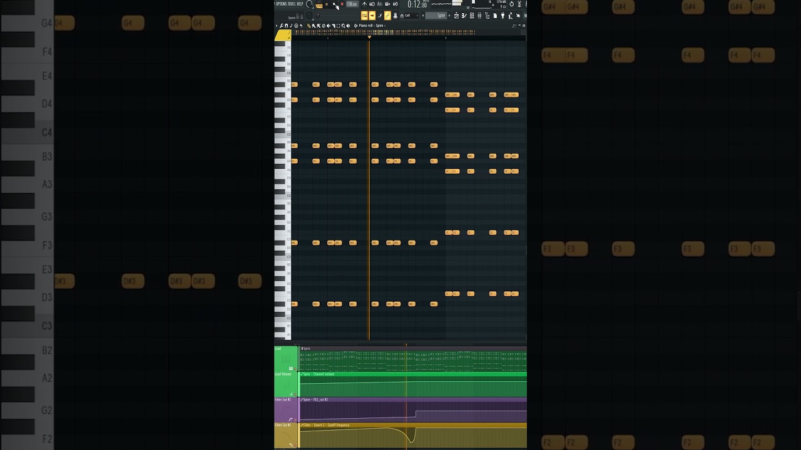Image resolution: width=801 pixels, height=450 pixels.
Task: Open Spire - Channel volume clip menu
Action: tap(302, 374)
